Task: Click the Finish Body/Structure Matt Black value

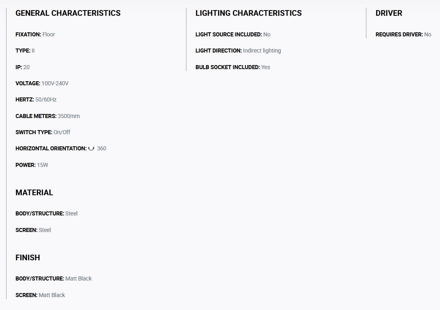Action: (78, 278)
